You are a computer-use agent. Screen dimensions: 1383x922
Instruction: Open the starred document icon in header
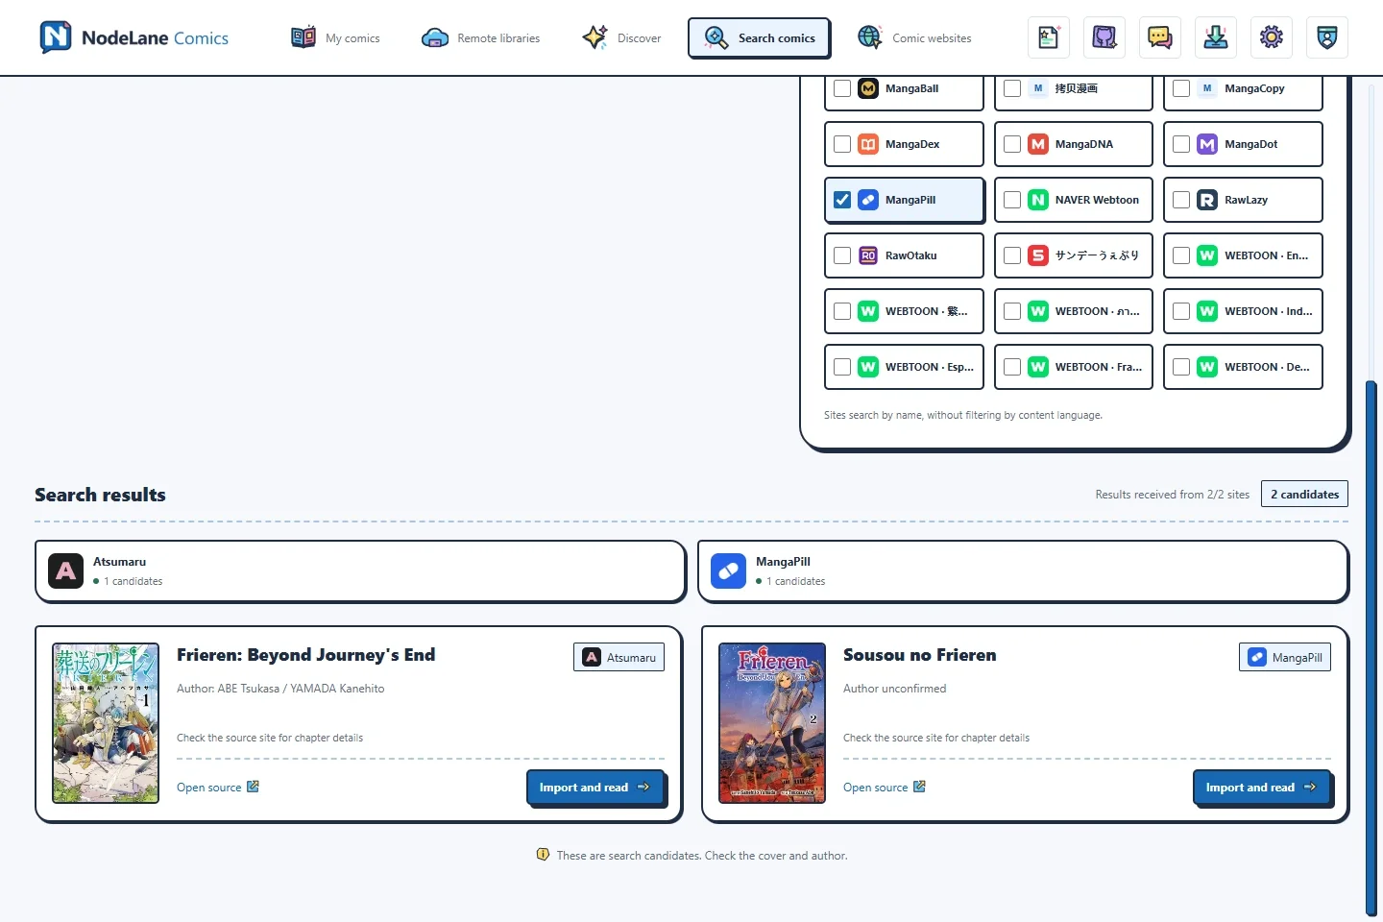[x=1049, y=37]
